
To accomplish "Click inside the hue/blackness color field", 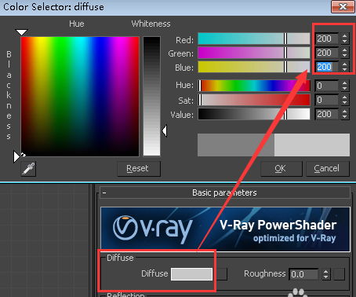I will pos(80,97).
